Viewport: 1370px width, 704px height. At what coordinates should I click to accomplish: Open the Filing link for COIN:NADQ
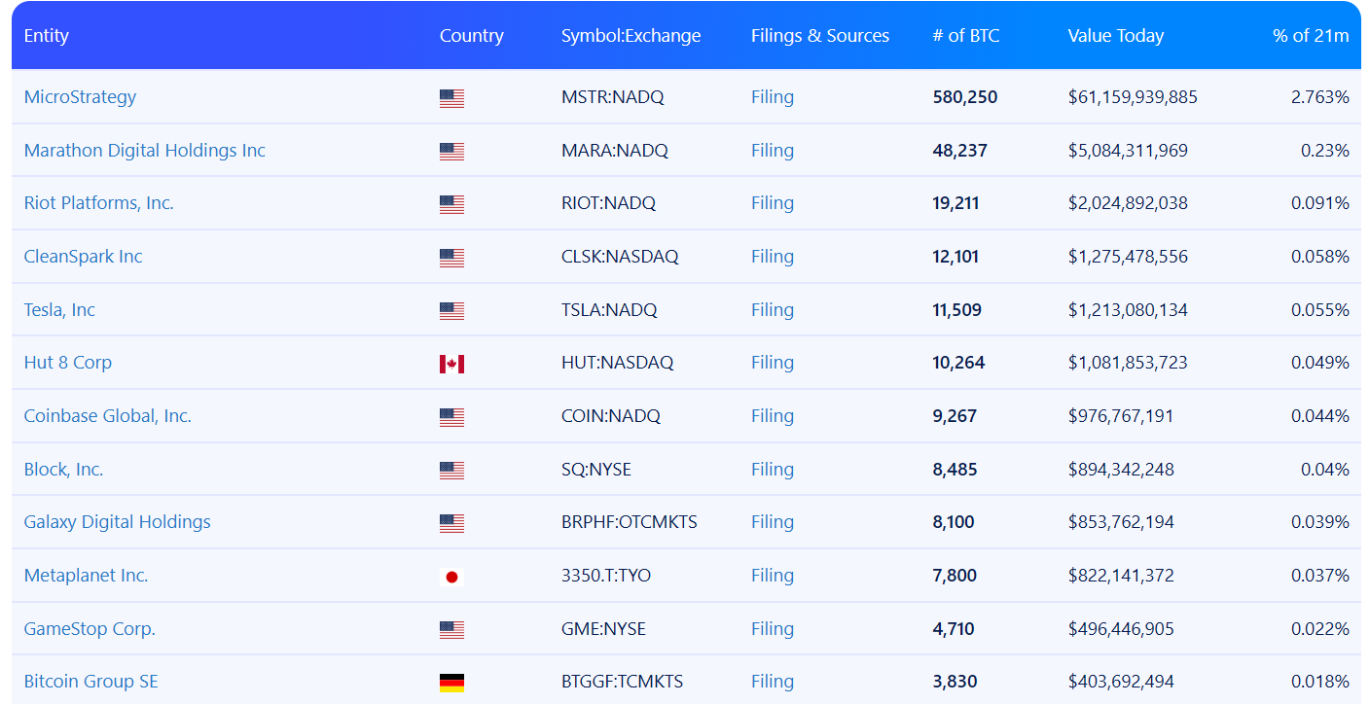(x=773, y=416)
